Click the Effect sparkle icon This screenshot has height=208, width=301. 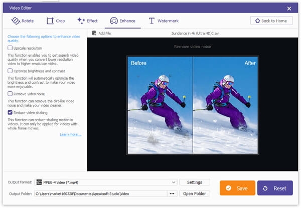81,21
